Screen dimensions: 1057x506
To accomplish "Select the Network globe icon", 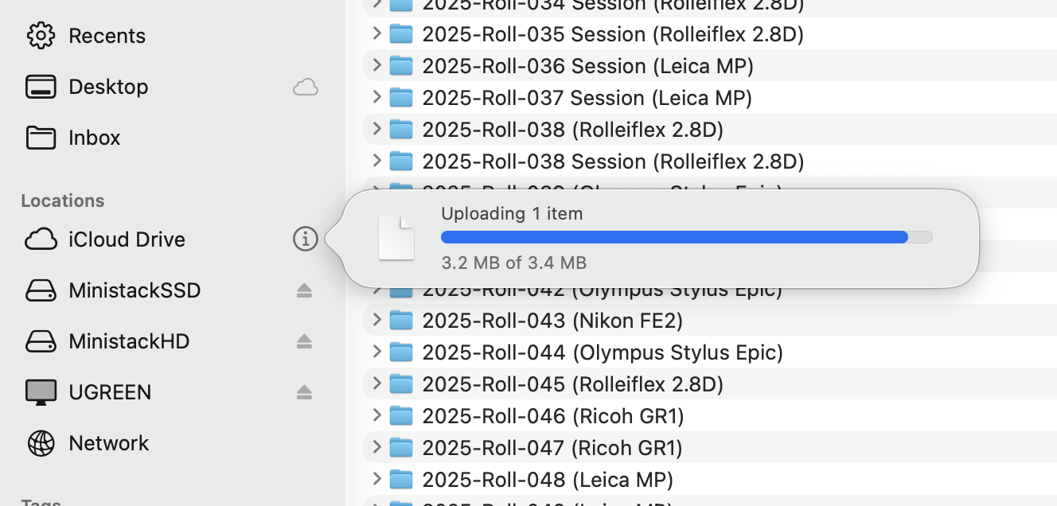I will 41,443.
